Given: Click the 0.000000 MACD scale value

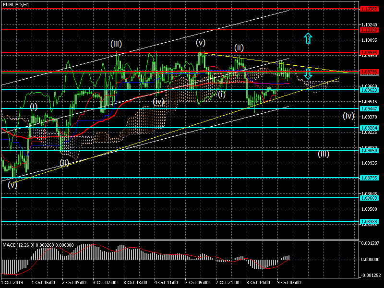Looking at the screenshot, I should click(x=371, y=259).
